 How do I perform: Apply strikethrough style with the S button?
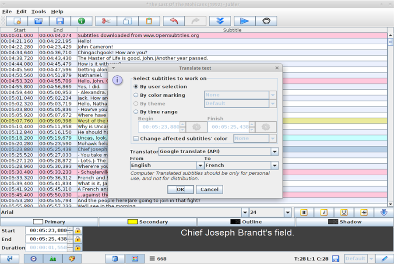click(x=364, y=212)
